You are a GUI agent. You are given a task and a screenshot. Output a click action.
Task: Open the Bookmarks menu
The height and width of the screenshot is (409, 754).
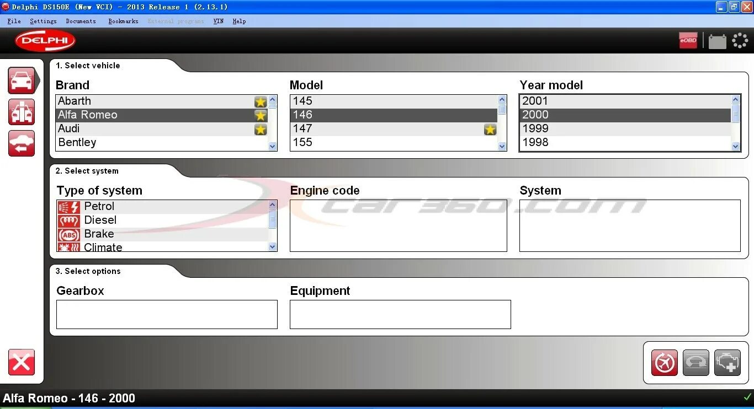coord(123,21)
